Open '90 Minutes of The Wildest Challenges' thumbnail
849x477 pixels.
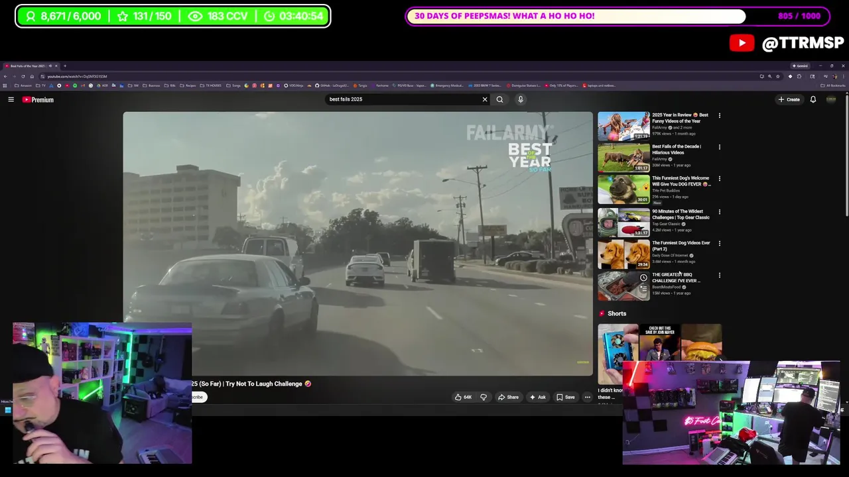(623, 223)
